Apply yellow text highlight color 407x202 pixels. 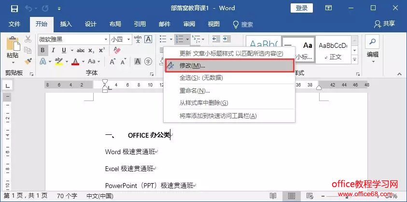pos(59,61)
